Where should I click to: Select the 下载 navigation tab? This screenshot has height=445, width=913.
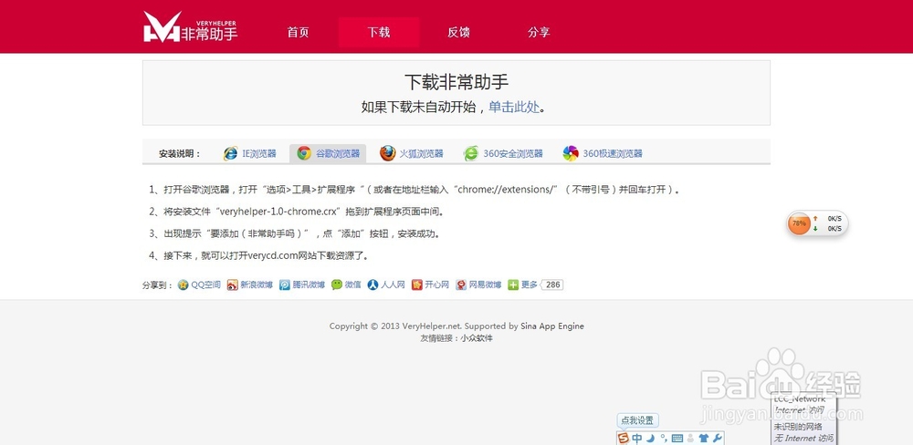(379, 32)
